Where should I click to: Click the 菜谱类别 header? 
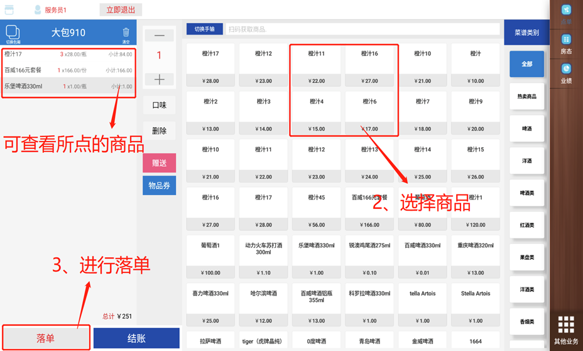(526, 33)
